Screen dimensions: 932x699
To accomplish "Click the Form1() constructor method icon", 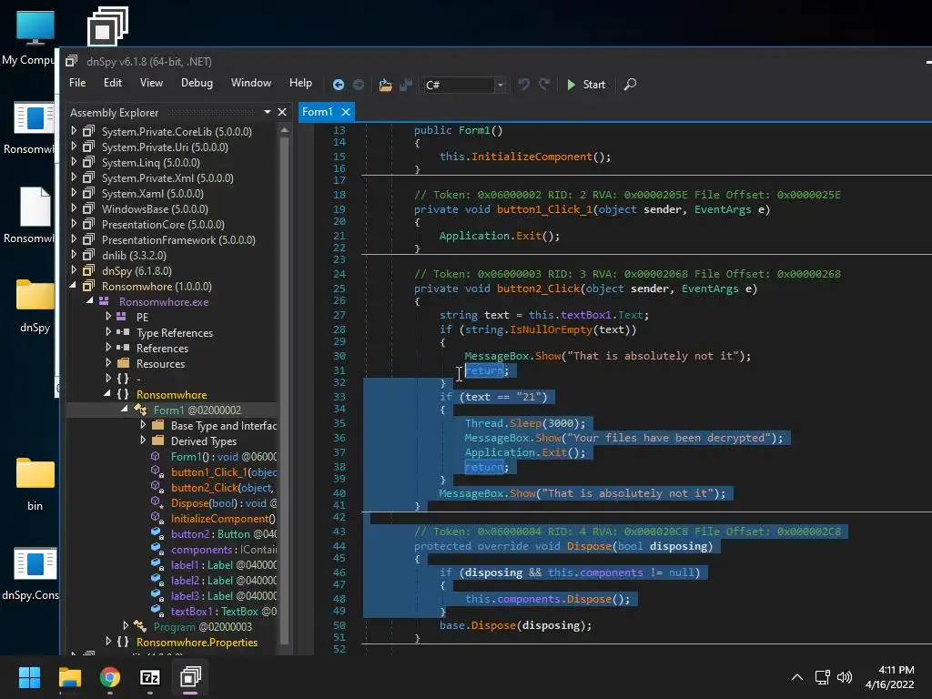I will (x=155, y=457).
